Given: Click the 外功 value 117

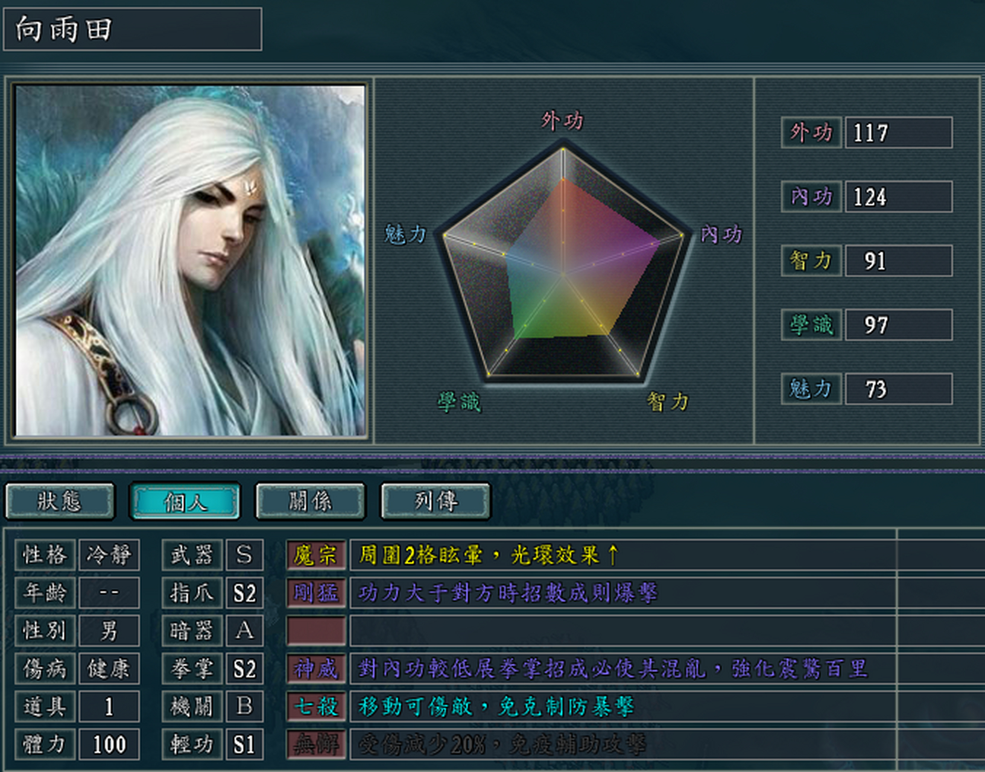Looking at the screenshot, I should coord(899,132).
